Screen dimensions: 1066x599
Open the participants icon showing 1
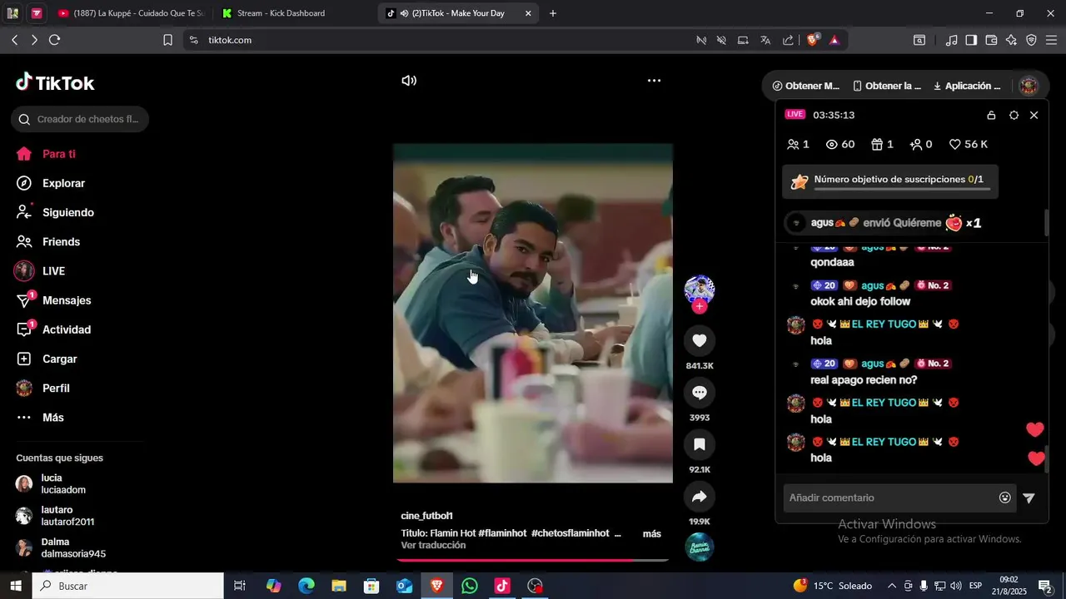pos(798,144)
